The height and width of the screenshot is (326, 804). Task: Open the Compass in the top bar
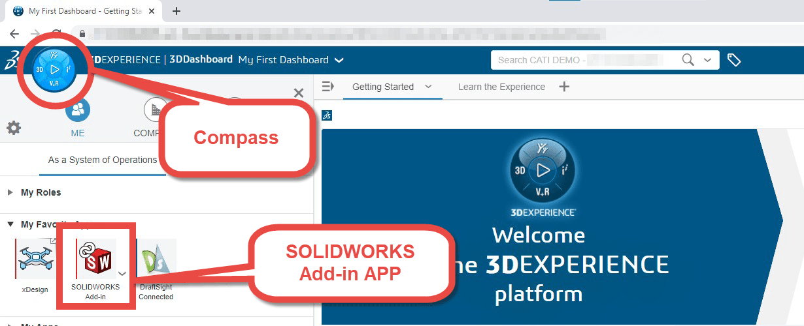pyautogui.click(x=54, y=69)
